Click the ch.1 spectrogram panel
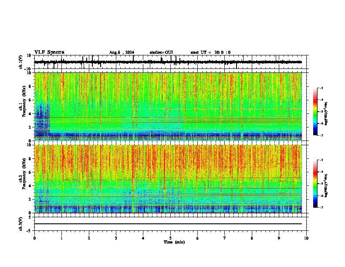 point(168,106)
